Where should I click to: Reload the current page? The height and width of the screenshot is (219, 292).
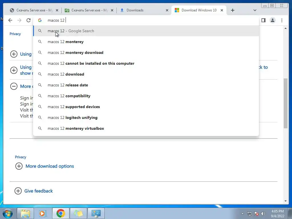[28, 20]
